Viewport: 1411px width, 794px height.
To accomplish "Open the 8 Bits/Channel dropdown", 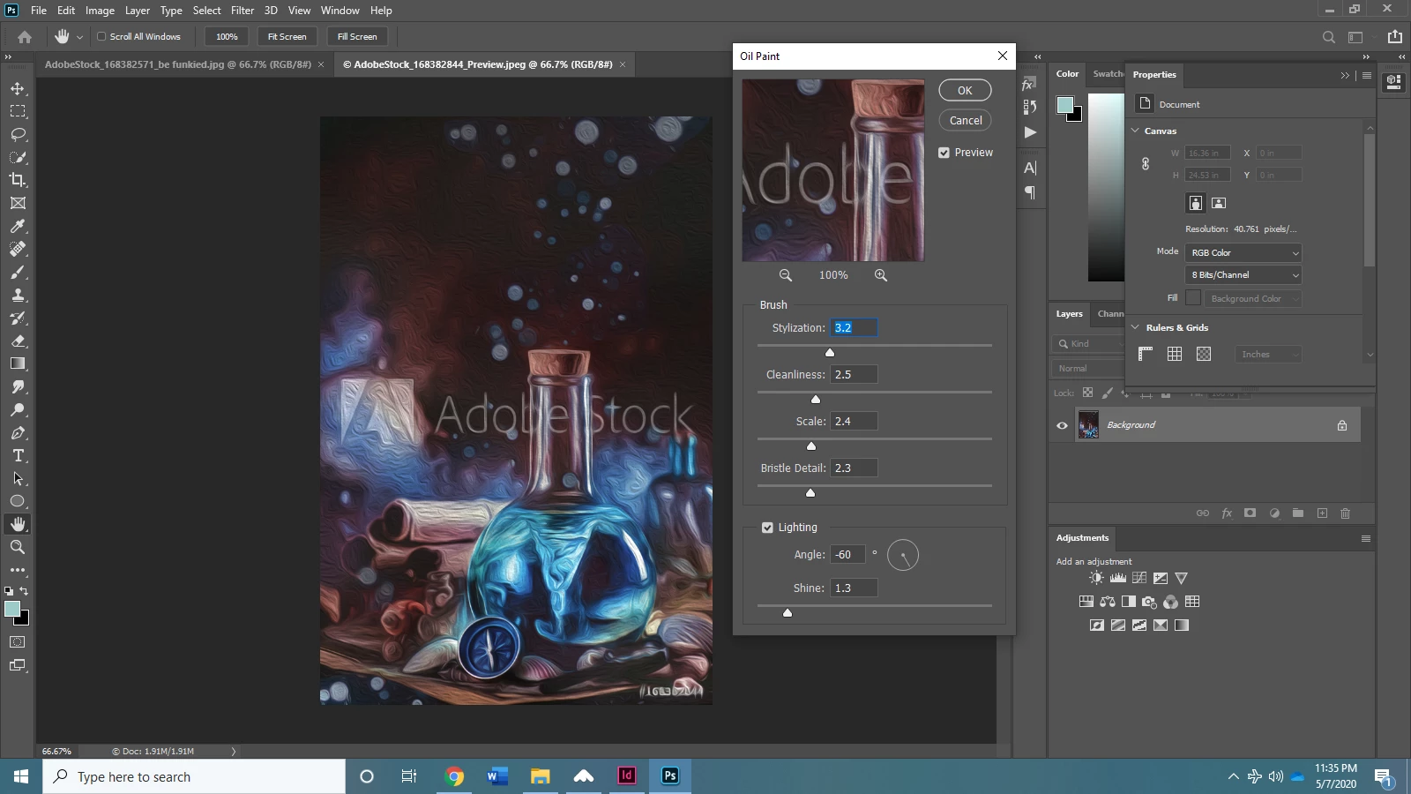I will (1243, 275).
